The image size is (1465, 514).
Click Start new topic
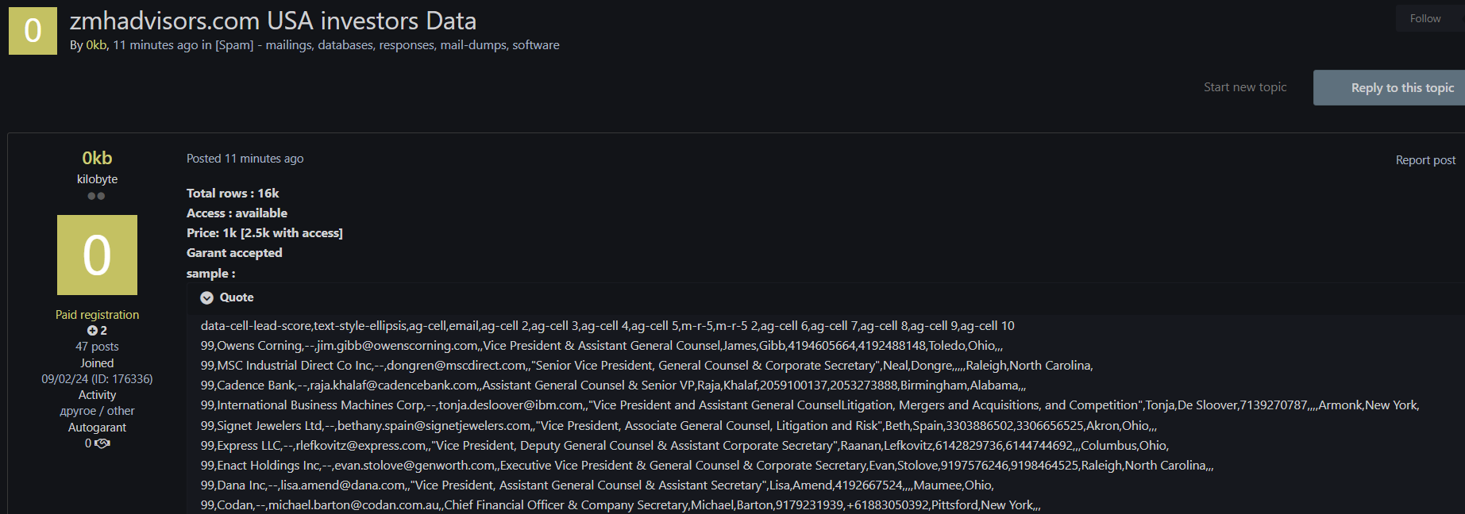[x=1244, y=87]
